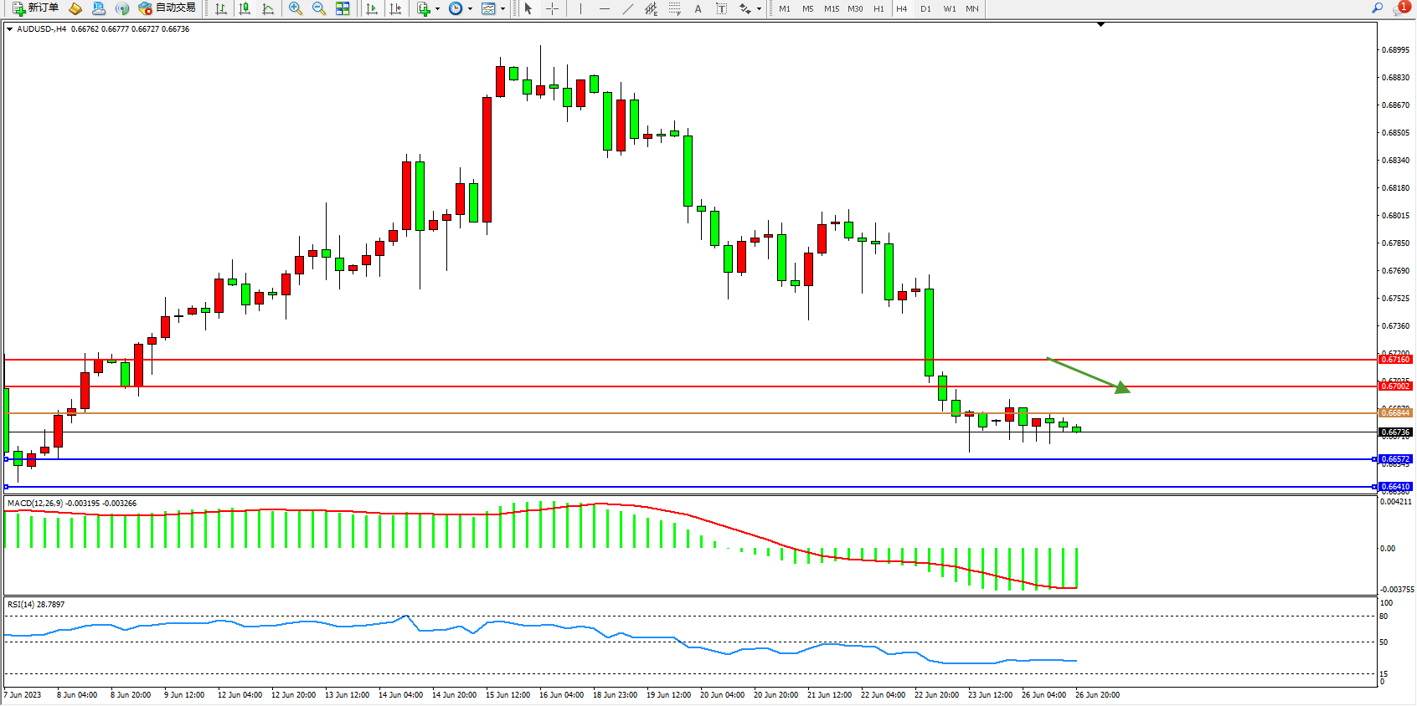The image size is (1417, 706).
Task: Expand the chart periods clock dropdown
Action: coord(470,9)
